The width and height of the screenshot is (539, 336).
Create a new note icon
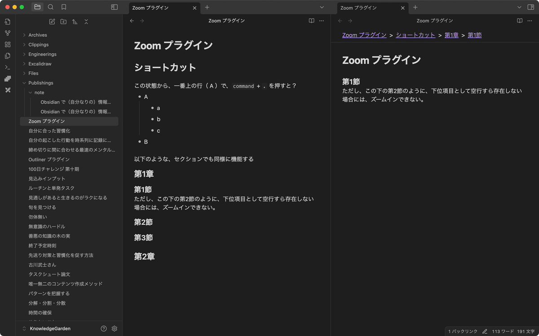pyautogui.click(x=52, y=22)
